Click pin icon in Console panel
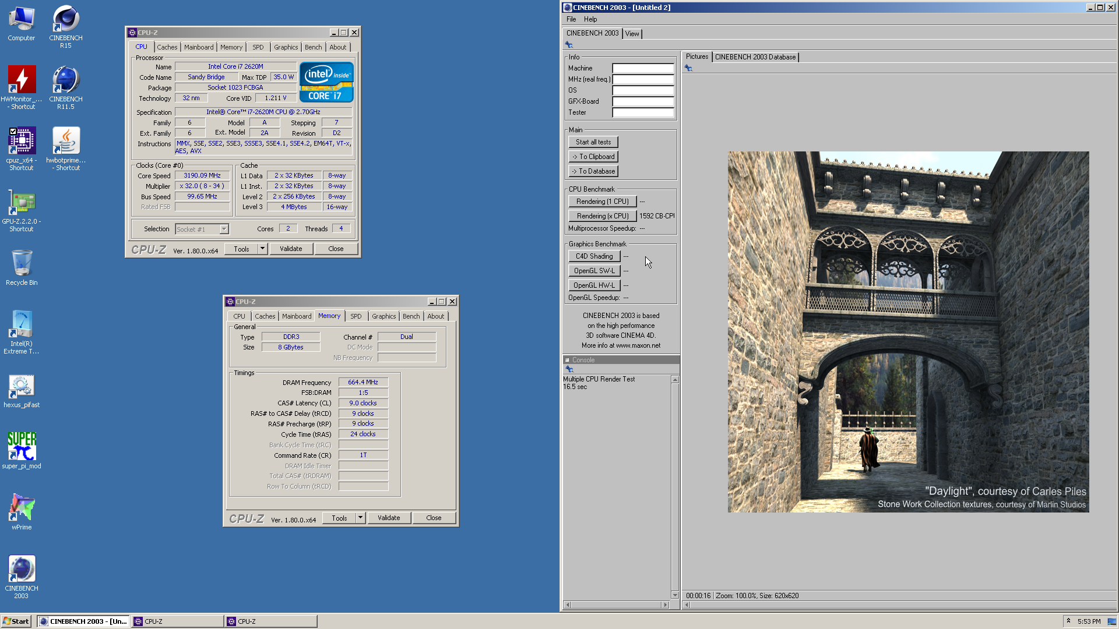 pyautogui.click(x=569, y=369)
